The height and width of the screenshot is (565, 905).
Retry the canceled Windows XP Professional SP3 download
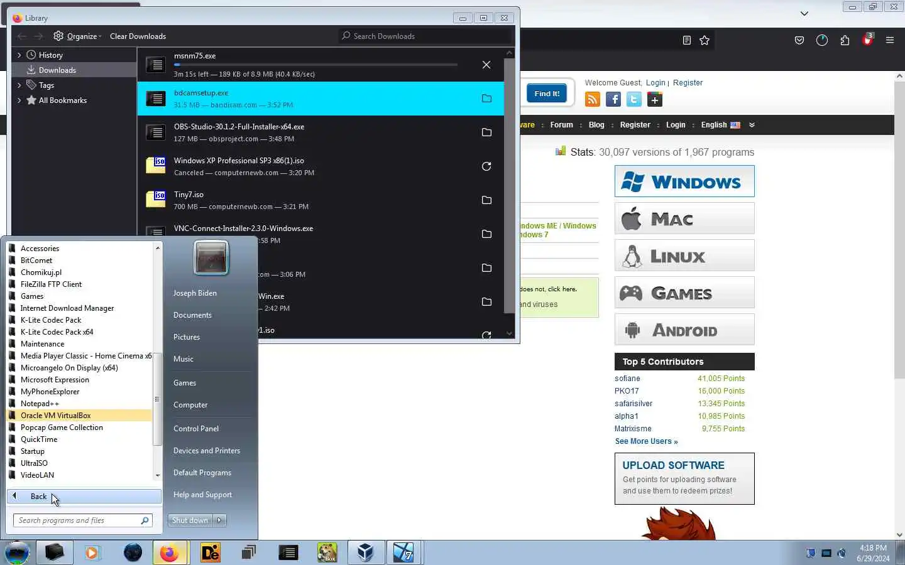pos(486,166)
